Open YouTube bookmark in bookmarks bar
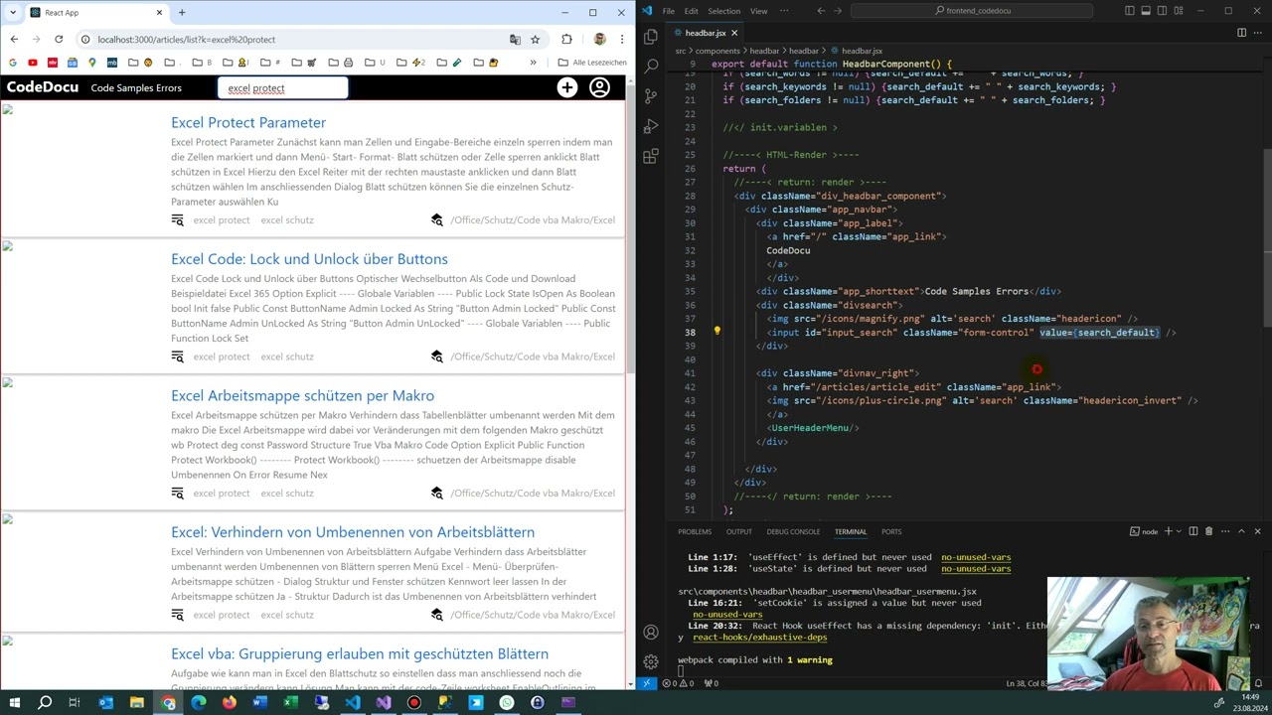This screenshot has height=715, width=1272. click(x=33, y=63)
